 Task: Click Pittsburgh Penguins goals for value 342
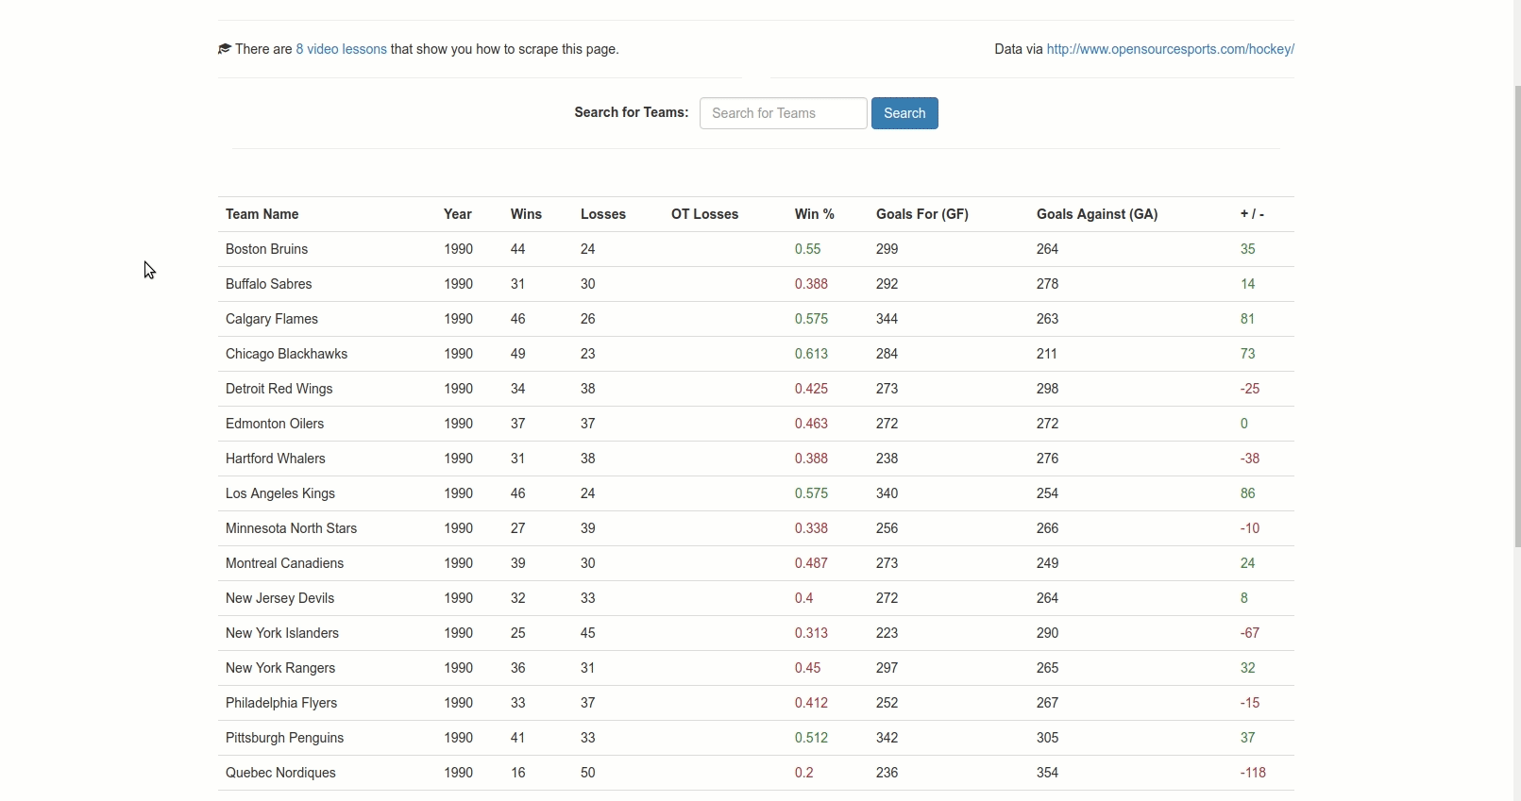(887, 738)
